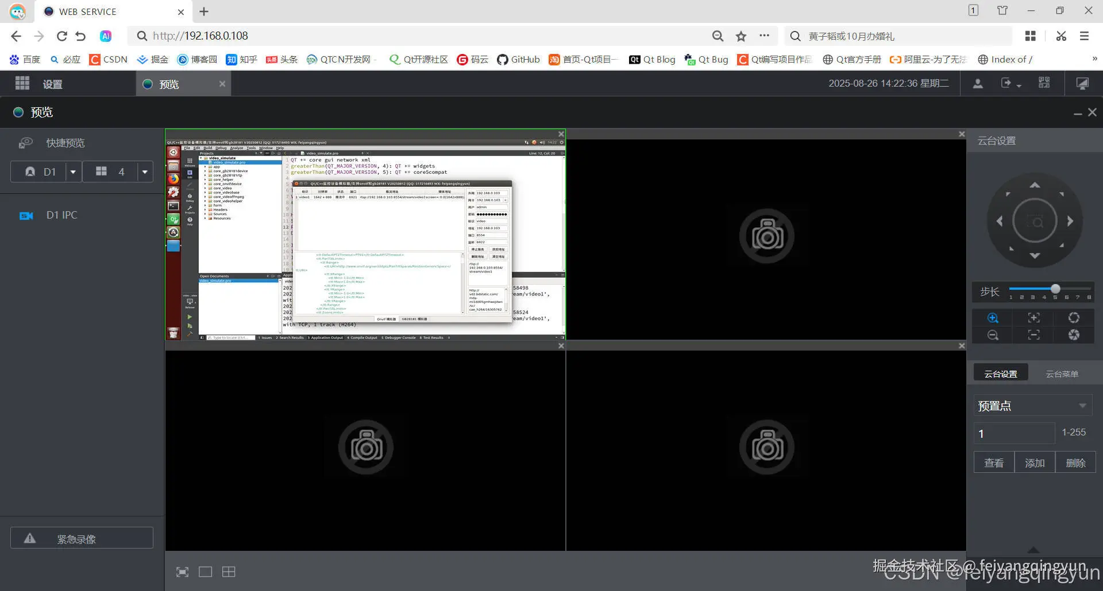Screen dimensions: 1103x591
Task: Expand the 4-split layout dropdown arrow
Action: [145, 172]
